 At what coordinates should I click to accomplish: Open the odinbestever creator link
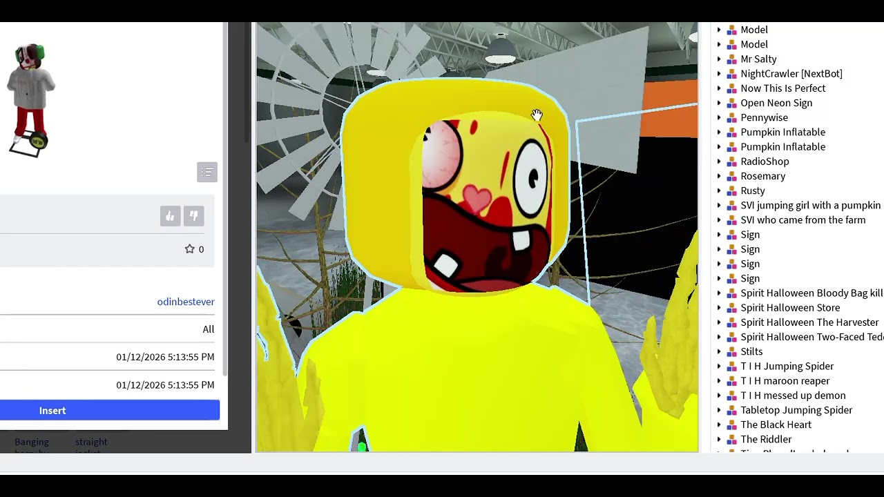186,302
